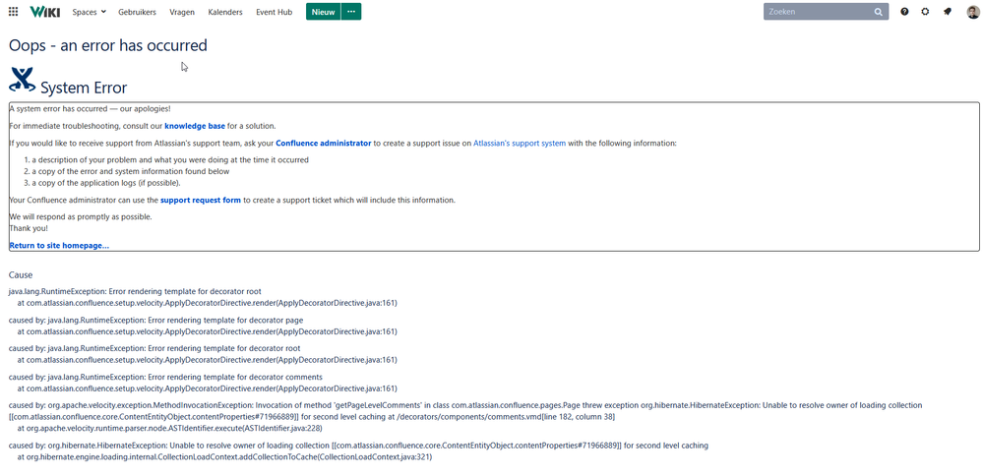
Task: Expand the Spaces dropdown
Action: [90, 12]
